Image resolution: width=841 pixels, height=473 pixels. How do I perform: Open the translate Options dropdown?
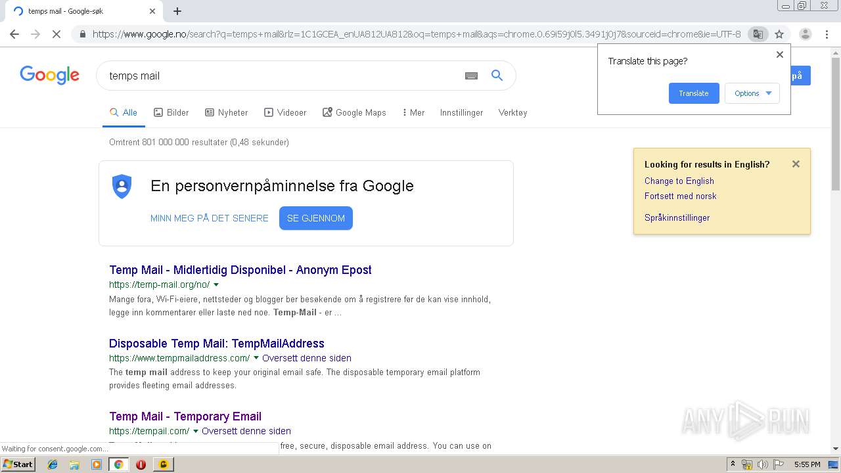click(x=752, y=93)
